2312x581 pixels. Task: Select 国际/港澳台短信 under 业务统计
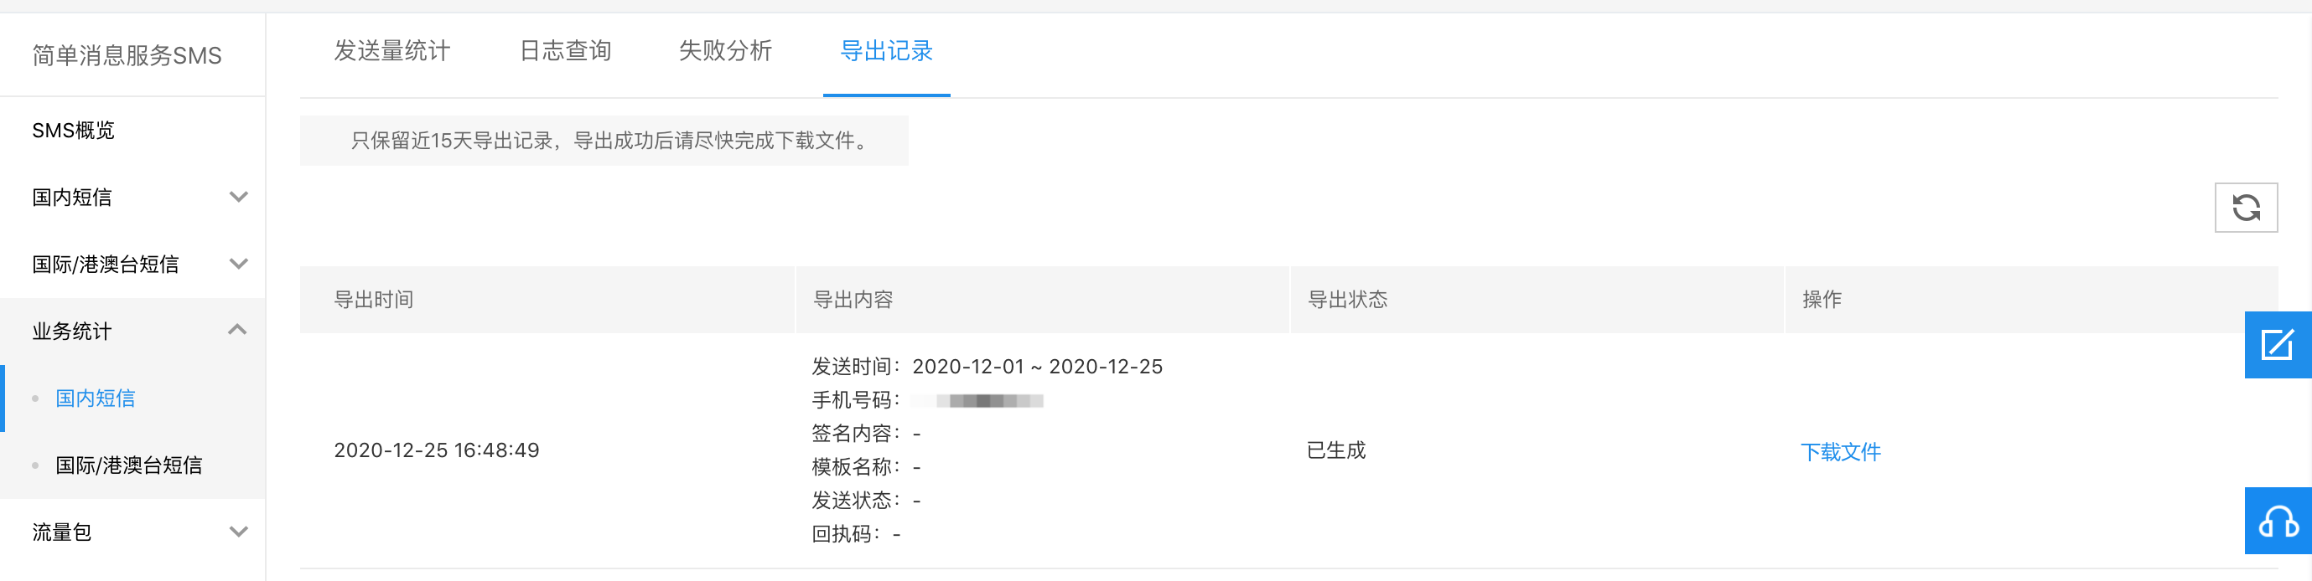tap(129, 465)
